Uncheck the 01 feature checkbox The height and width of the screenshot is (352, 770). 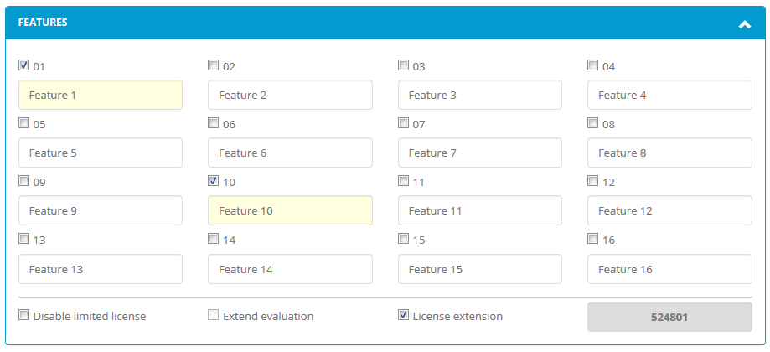(x=23, y=65)
